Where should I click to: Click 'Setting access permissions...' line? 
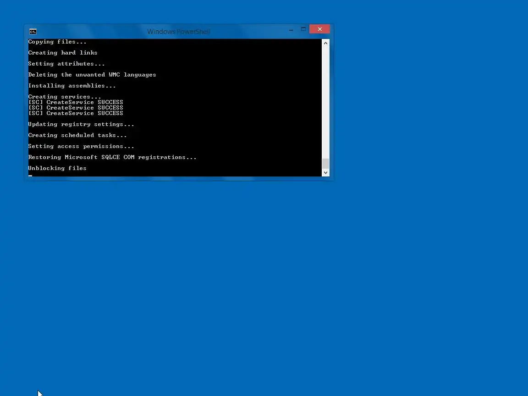(81, 146)
